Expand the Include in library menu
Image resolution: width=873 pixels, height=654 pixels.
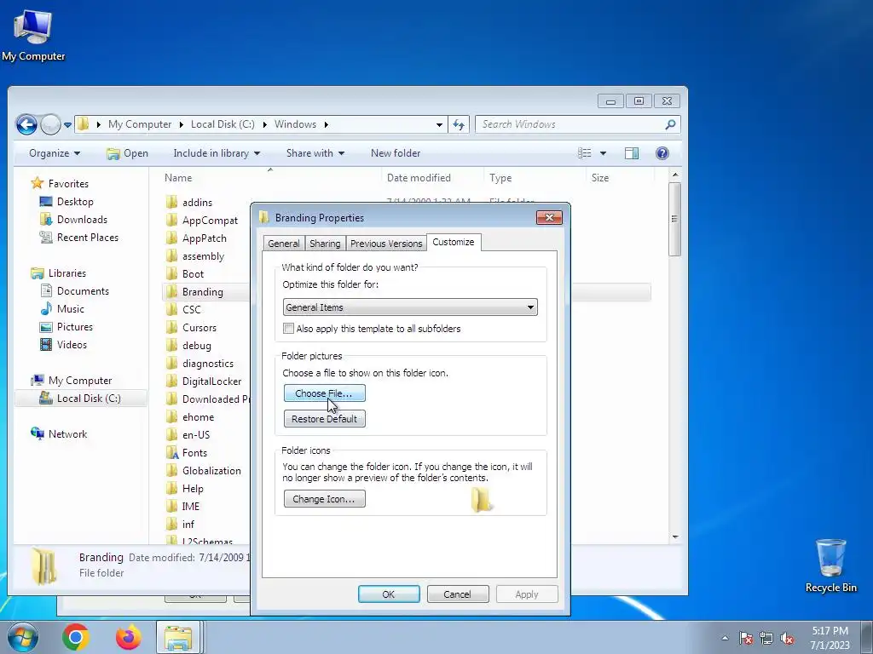coord(217,153)
